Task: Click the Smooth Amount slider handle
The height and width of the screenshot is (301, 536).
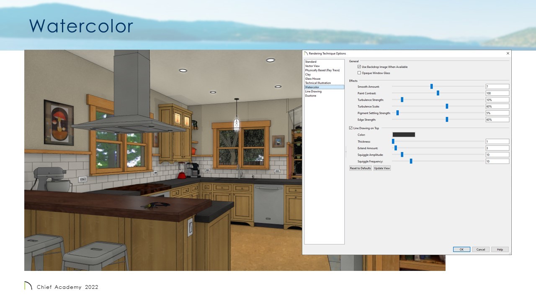Action: click(x=431, y=87)
